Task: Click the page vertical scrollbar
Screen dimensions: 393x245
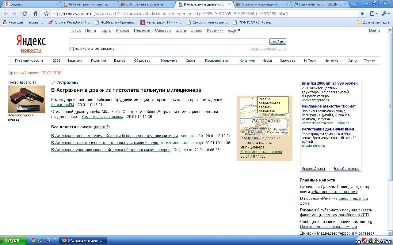Action: pos(390,106)
